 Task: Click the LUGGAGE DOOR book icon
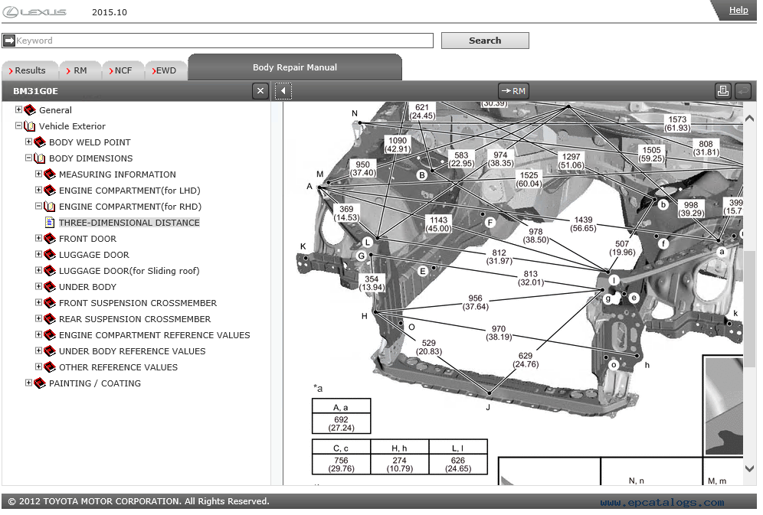(50, 255)
